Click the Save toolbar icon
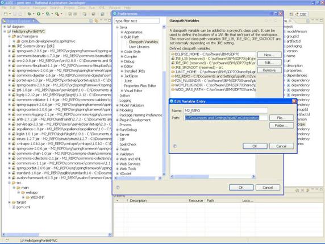The height and width of the screenshot is (244, 325). coord(15,14)
